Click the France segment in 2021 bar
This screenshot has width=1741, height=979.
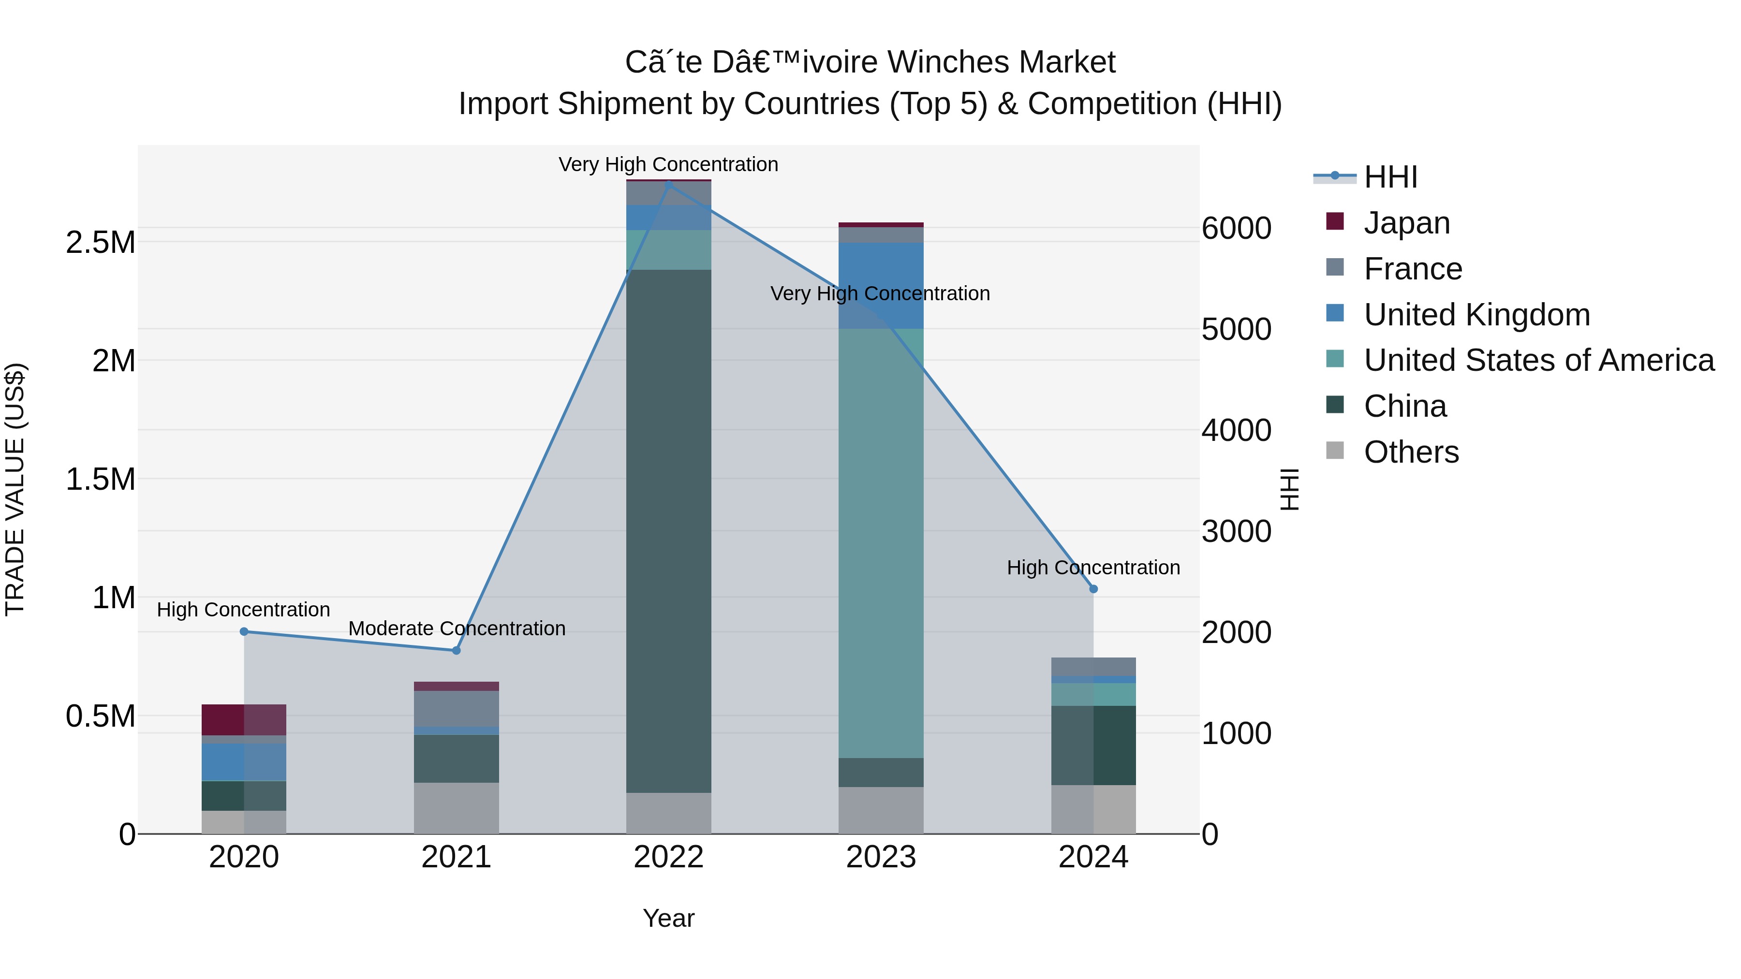pyautogui.click(x=456, y=708)
